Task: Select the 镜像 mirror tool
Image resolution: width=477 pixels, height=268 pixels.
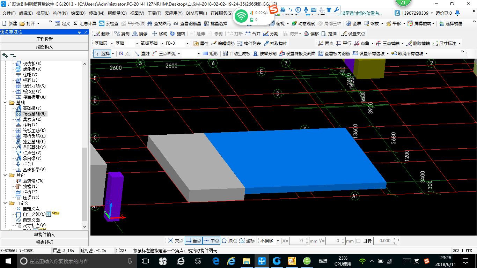Action: [x=140, y=34]
